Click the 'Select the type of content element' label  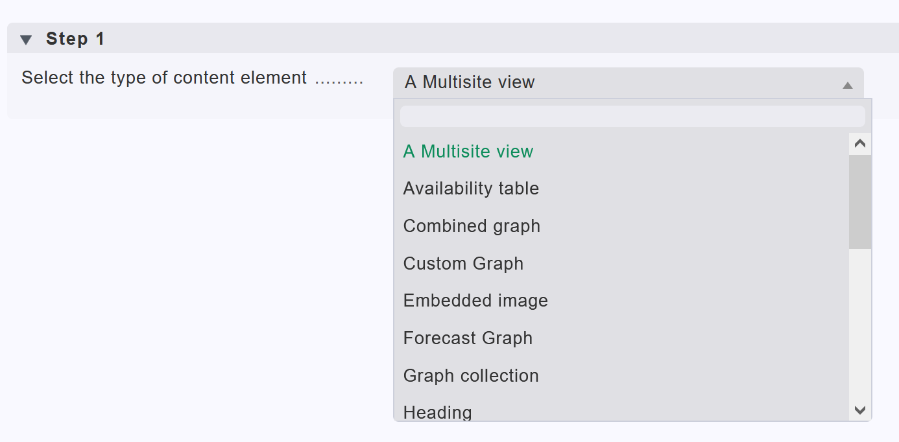click(164, 78)
